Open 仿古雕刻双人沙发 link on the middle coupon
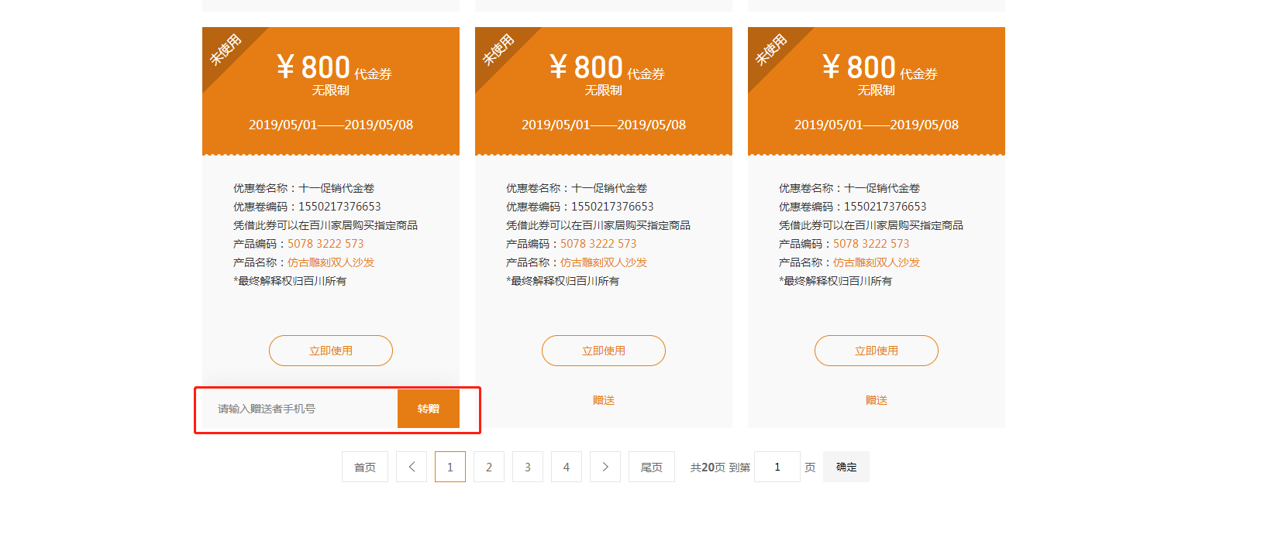 point(604,262)
